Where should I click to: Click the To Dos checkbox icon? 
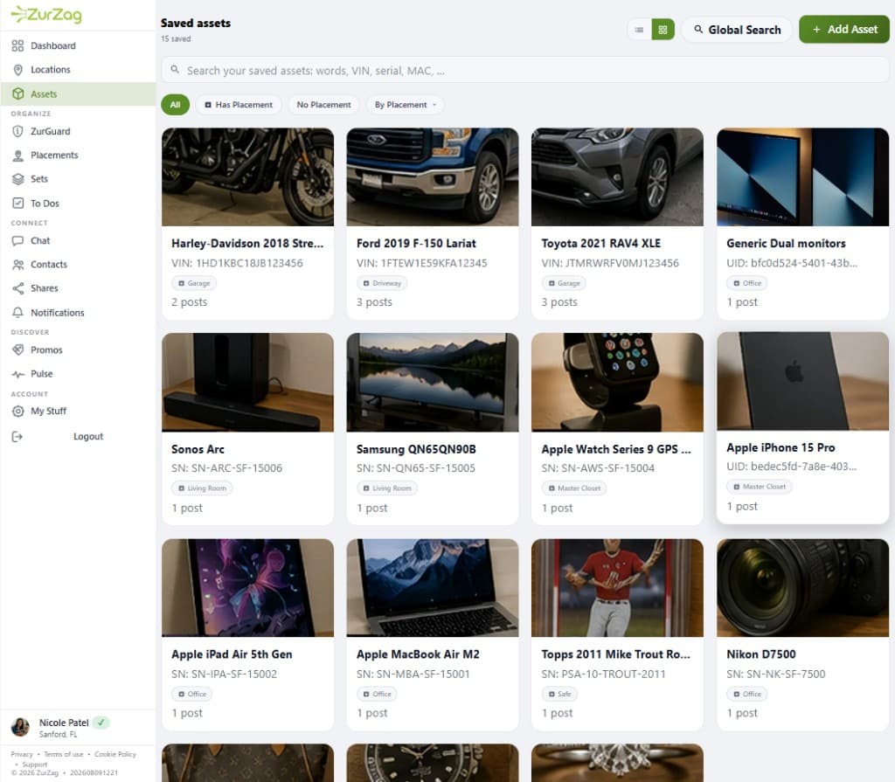coord(17,204)
